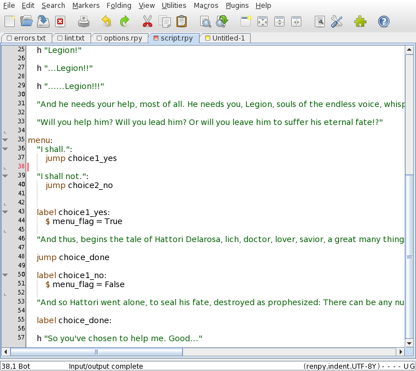Switch to the errors.txt tab
416x371 pixels.
click(26, 38)
